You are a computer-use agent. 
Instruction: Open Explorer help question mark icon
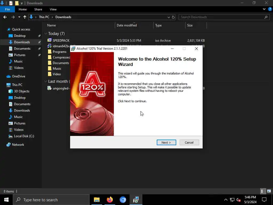coord(270,9)
